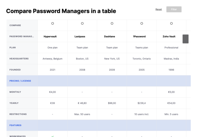Click the founded year 2009 cell

point(112,70)
